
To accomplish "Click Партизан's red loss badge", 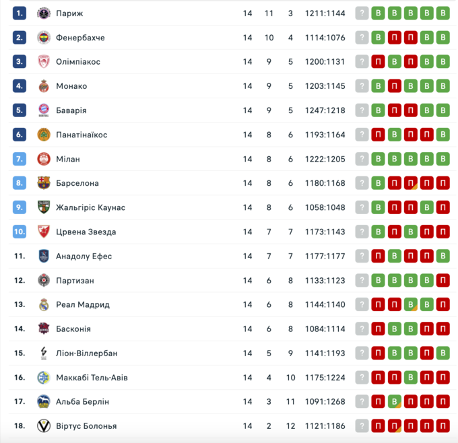I will coord(443,280).
